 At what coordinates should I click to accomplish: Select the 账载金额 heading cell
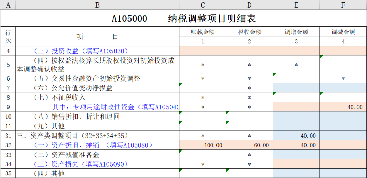click(x=203, y=32)
